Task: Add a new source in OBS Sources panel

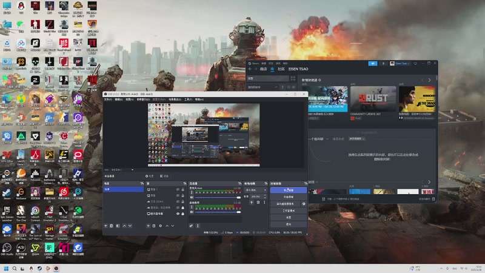Action: (148, 226)
